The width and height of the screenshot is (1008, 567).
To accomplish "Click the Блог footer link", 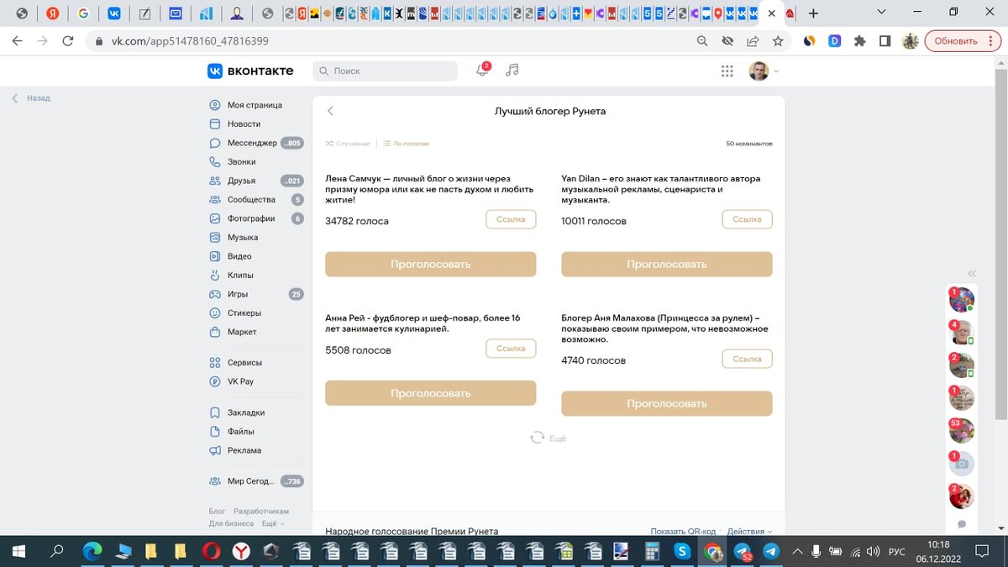I will pyautogui.click(x=217, y=511).
